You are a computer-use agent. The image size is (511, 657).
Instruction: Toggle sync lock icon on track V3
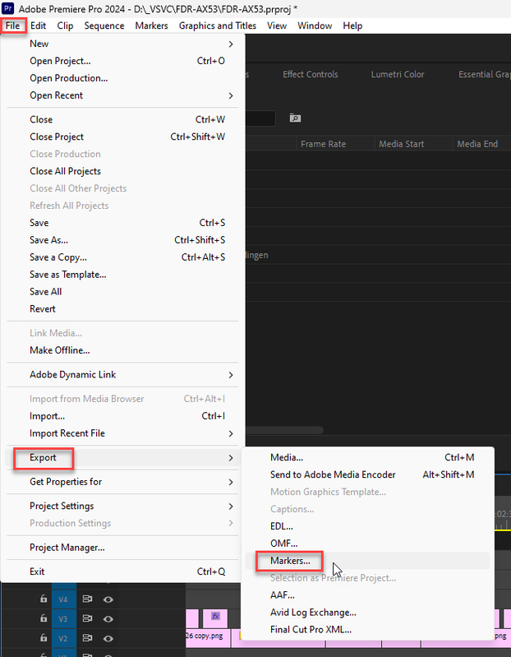[87, 619]
